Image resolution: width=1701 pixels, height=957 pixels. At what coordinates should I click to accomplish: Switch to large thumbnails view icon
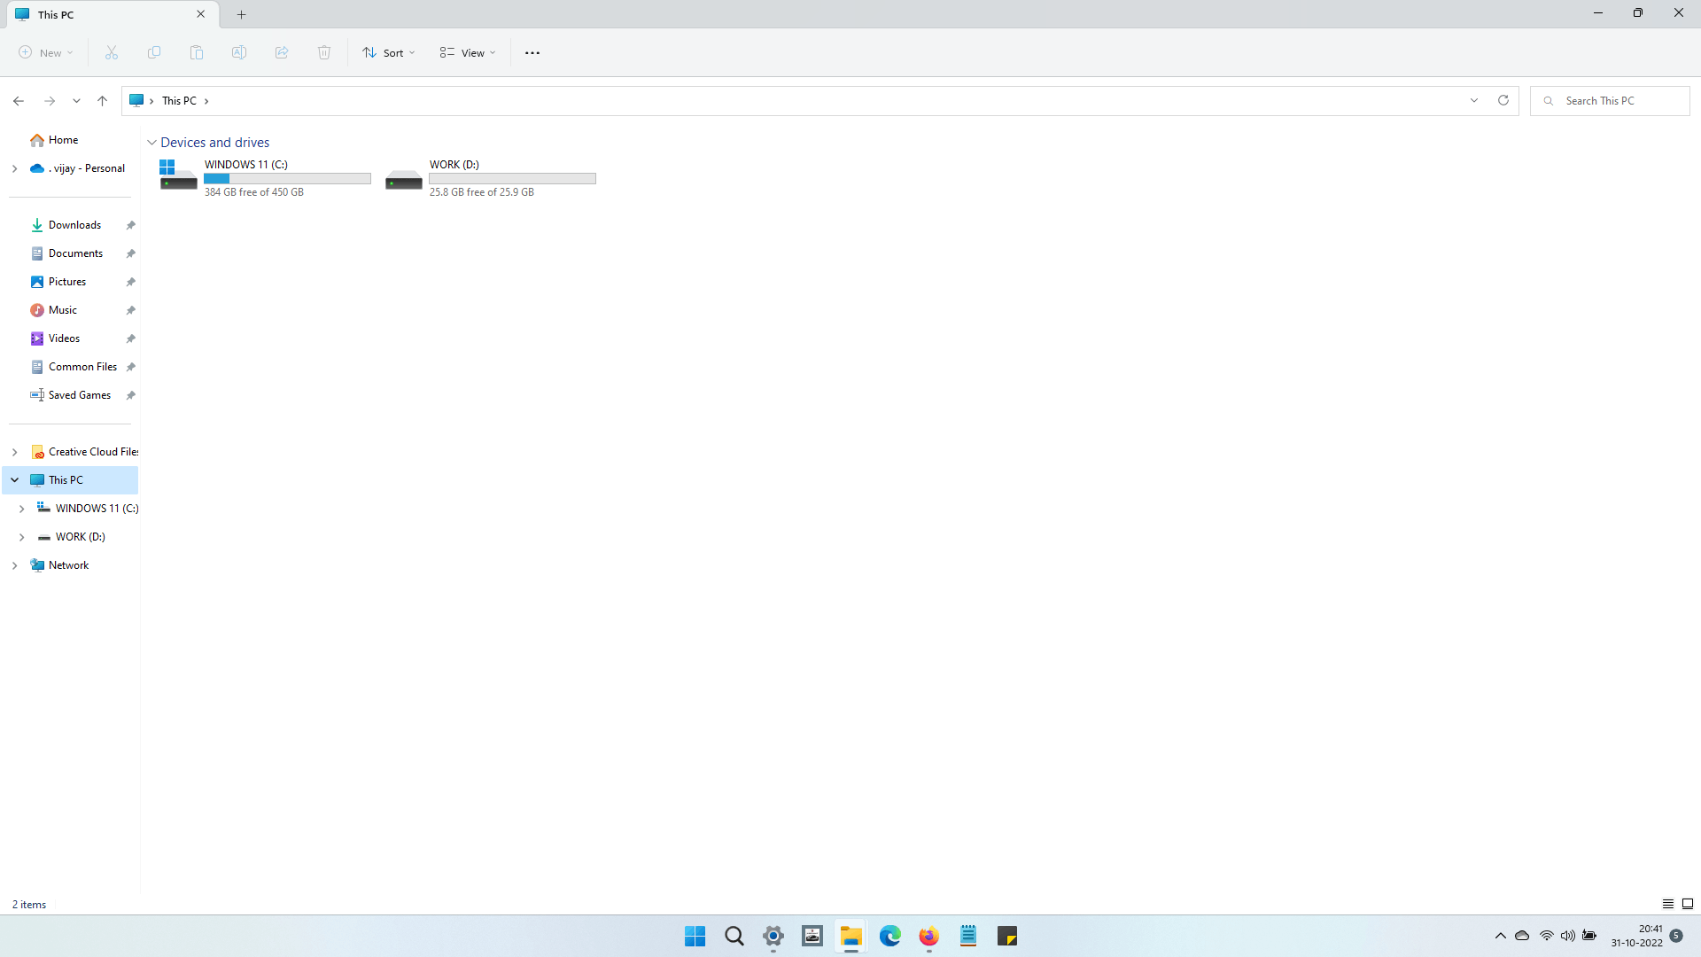point(1688,904)
